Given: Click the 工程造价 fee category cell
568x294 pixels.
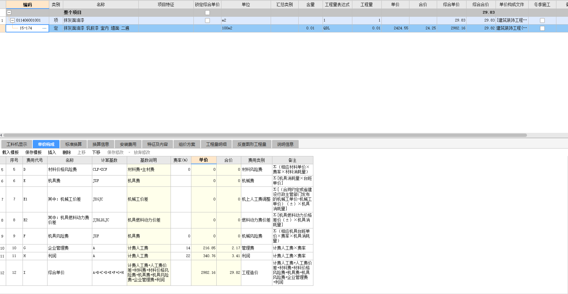Looking at the screenshot, I should (x=256, y=273).
